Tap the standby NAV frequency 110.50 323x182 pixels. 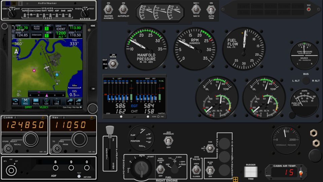tap(75, 35)
